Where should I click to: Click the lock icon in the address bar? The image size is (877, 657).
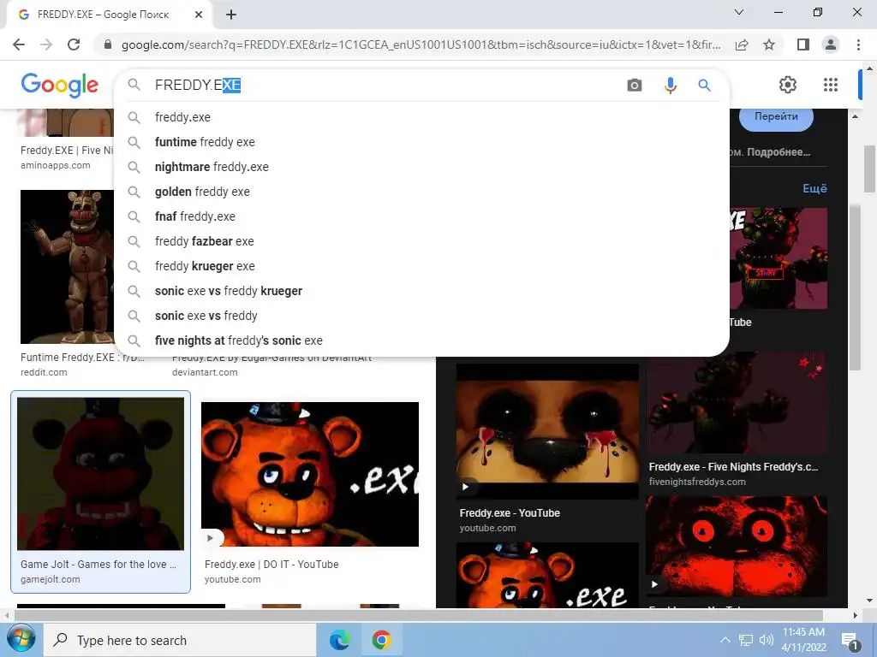pos(108,44)
